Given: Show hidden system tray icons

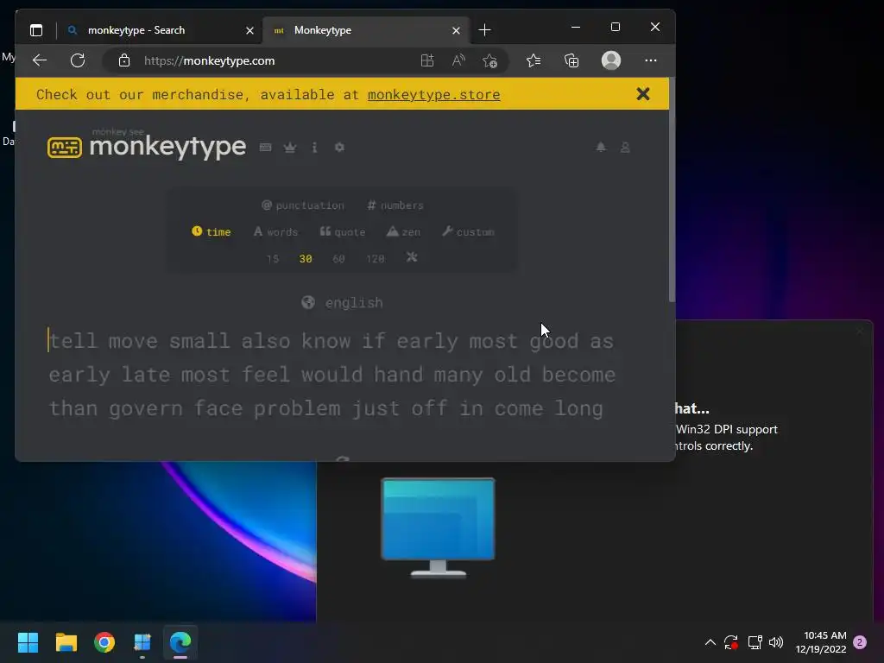Looking at the screenshot, I should [710, 642].
